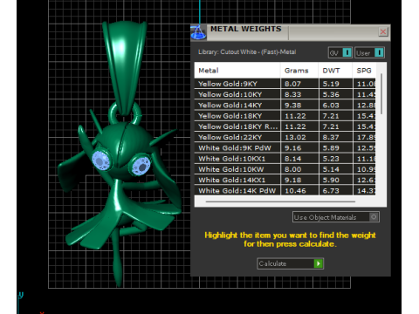
Task: Click the green pendant bail in viewport
Action: 125,68
